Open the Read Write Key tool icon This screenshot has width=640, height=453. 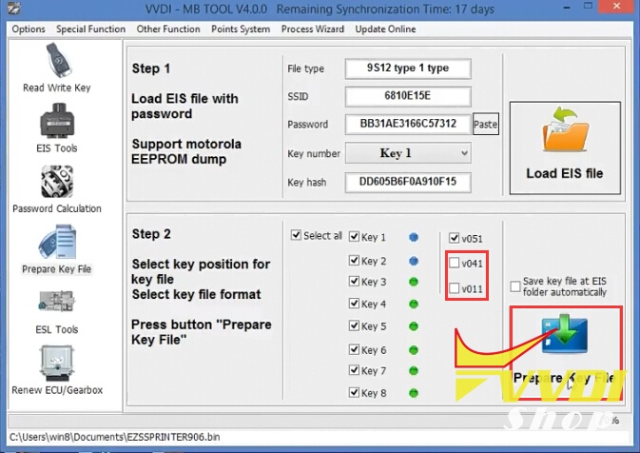(59, 61)
